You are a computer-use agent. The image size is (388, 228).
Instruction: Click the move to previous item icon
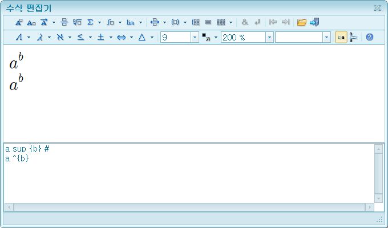pyautogui.click(x=273, y=22)
